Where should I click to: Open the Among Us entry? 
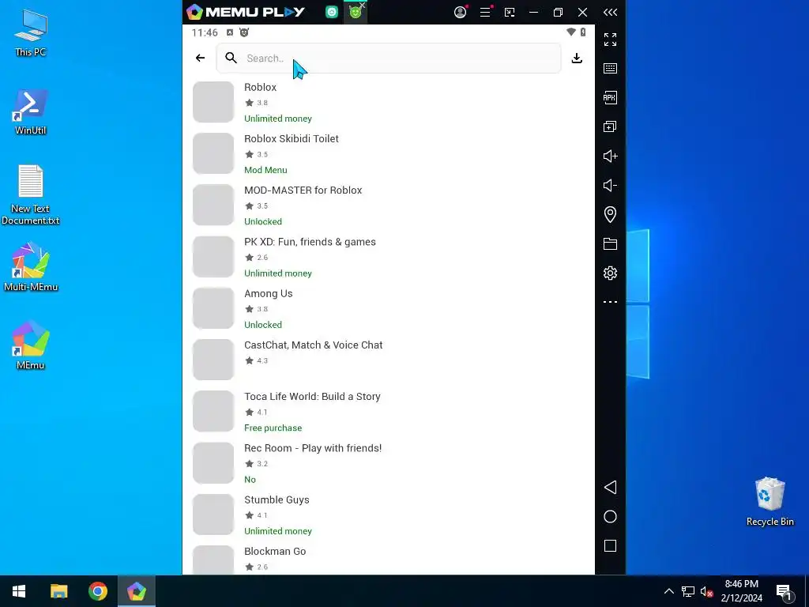tap(389, 309)
